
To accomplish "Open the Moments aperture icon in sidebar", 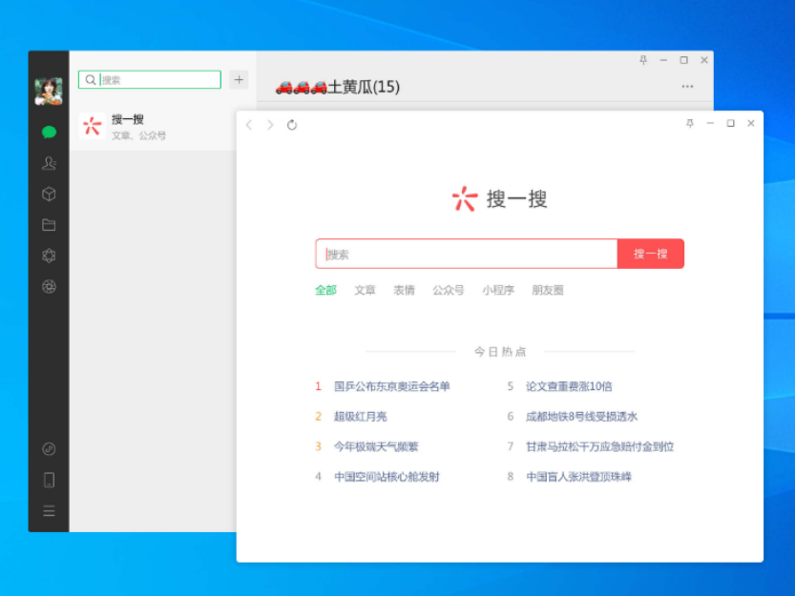I will pyautogui.click(x=49, y=287).
